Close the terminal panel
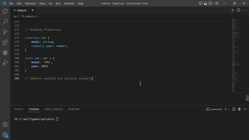 point(245,109)
